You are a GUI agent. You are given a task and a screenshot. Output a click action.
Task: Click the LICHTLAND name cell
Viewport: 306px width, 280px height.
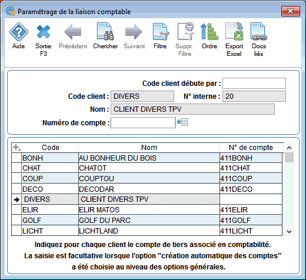[149, 231]
